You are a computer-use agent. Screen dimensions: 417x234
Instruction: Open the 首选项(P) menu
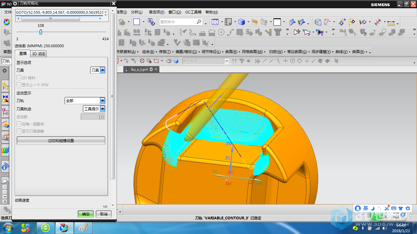tap(157, 12)
